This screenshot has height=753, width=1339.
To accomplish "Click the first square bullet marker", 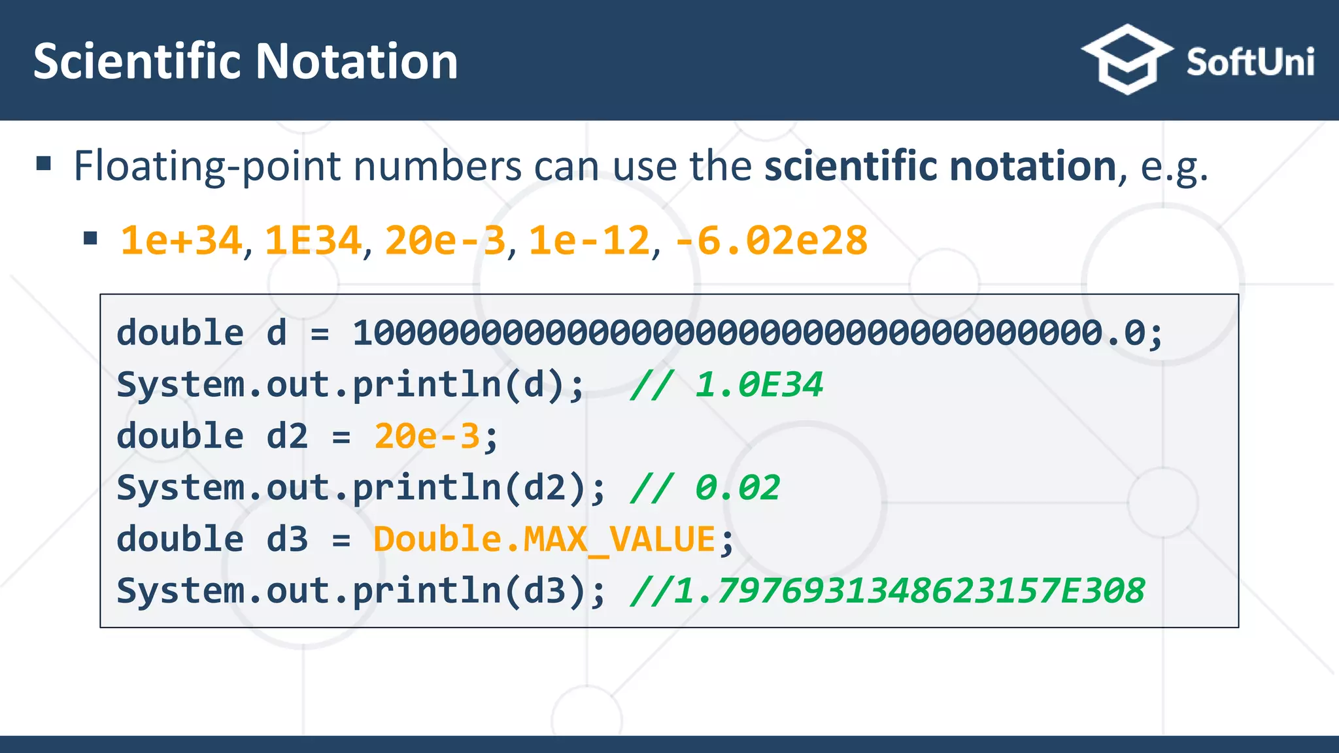I will click(44, 163).
